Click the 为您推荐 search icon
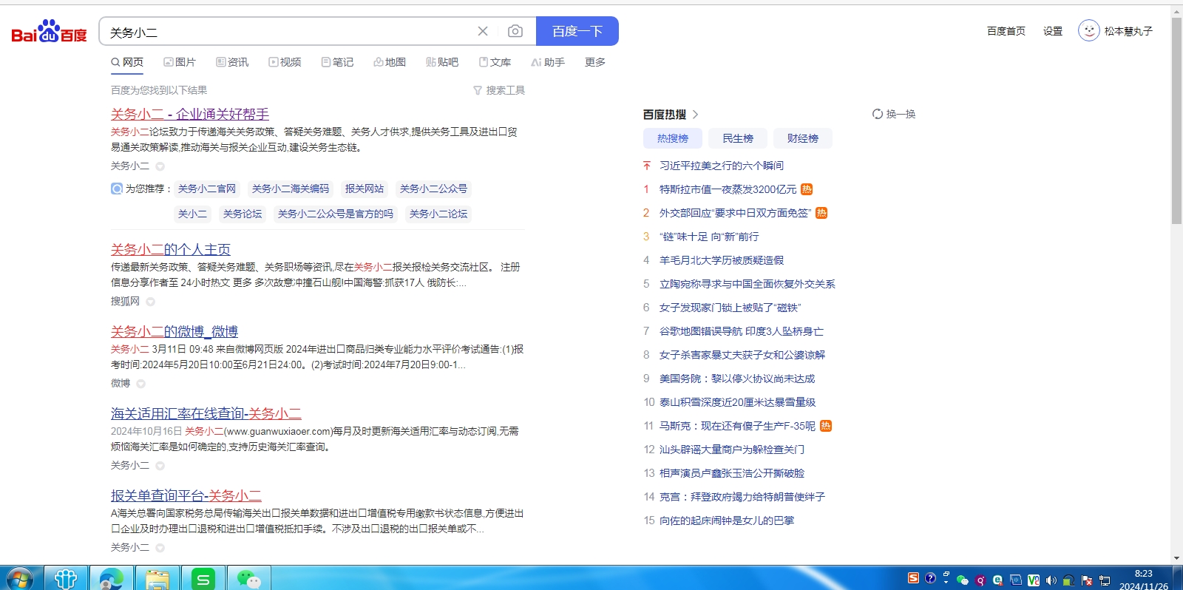This screenshot has height=590, width=1183. [x=117, y=189]
